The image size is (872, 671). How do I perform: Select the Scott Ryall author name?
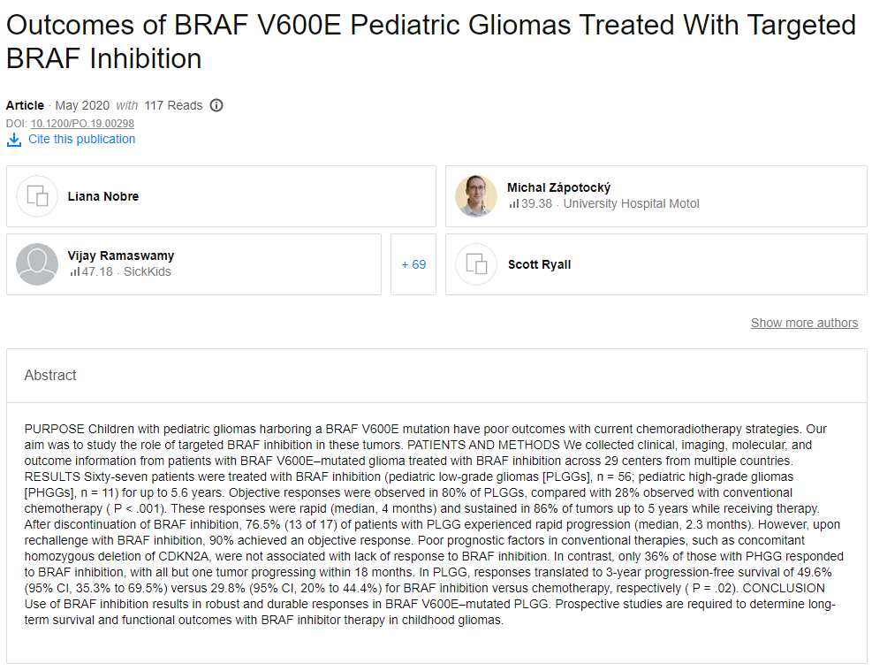pyautogui.click(x=539, y=264)
